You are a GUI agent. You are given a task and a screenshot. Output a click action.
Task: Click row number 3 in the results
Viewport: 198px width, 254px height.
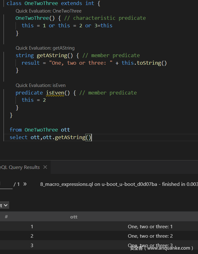pyautogui.click(x=32, y=245)
